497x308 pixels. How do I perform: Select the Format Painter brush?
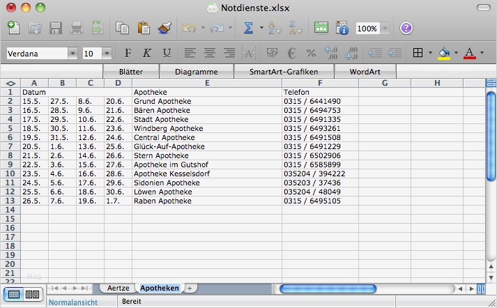pyautogui.click(x=165, y=28)
